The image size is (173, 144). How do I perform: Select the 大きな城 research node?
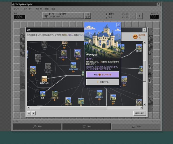click(78, 52)
